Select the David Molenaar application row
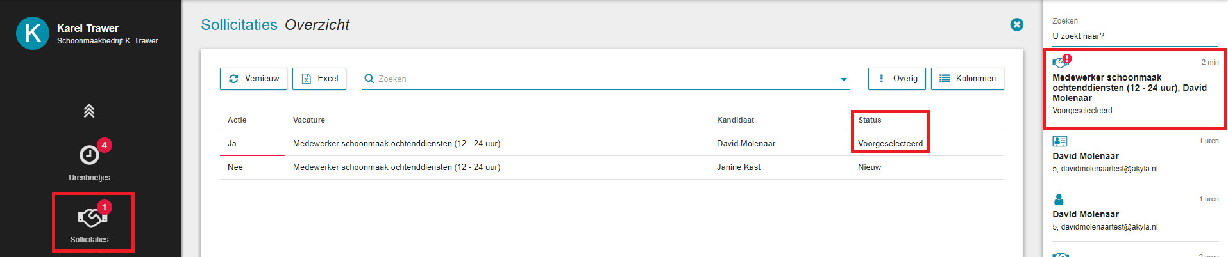Screen dimensions: 1228x257 tap(612, 144)
